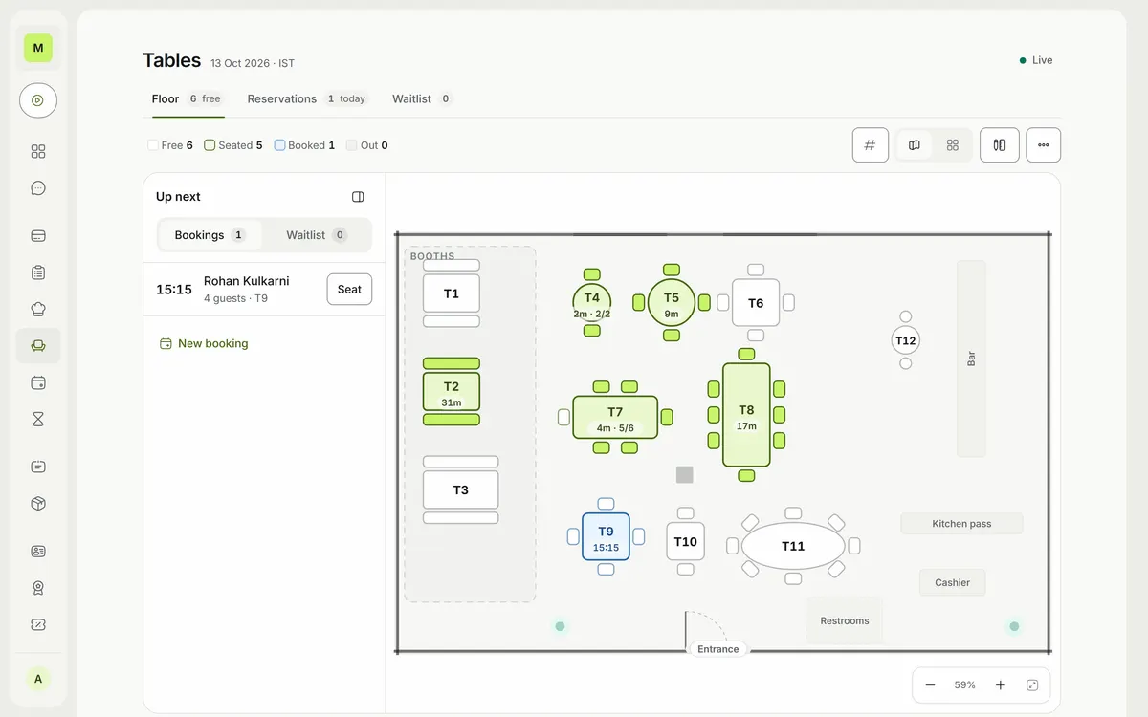Open the floor layout editor pencil-ruler button

[x=1000, y=145]
